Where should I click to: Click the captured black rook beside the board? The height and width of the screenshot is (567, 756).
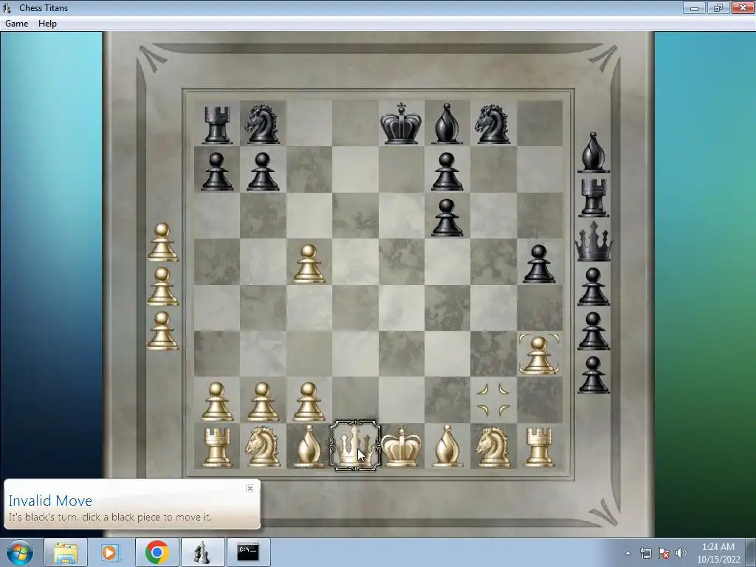594,198
